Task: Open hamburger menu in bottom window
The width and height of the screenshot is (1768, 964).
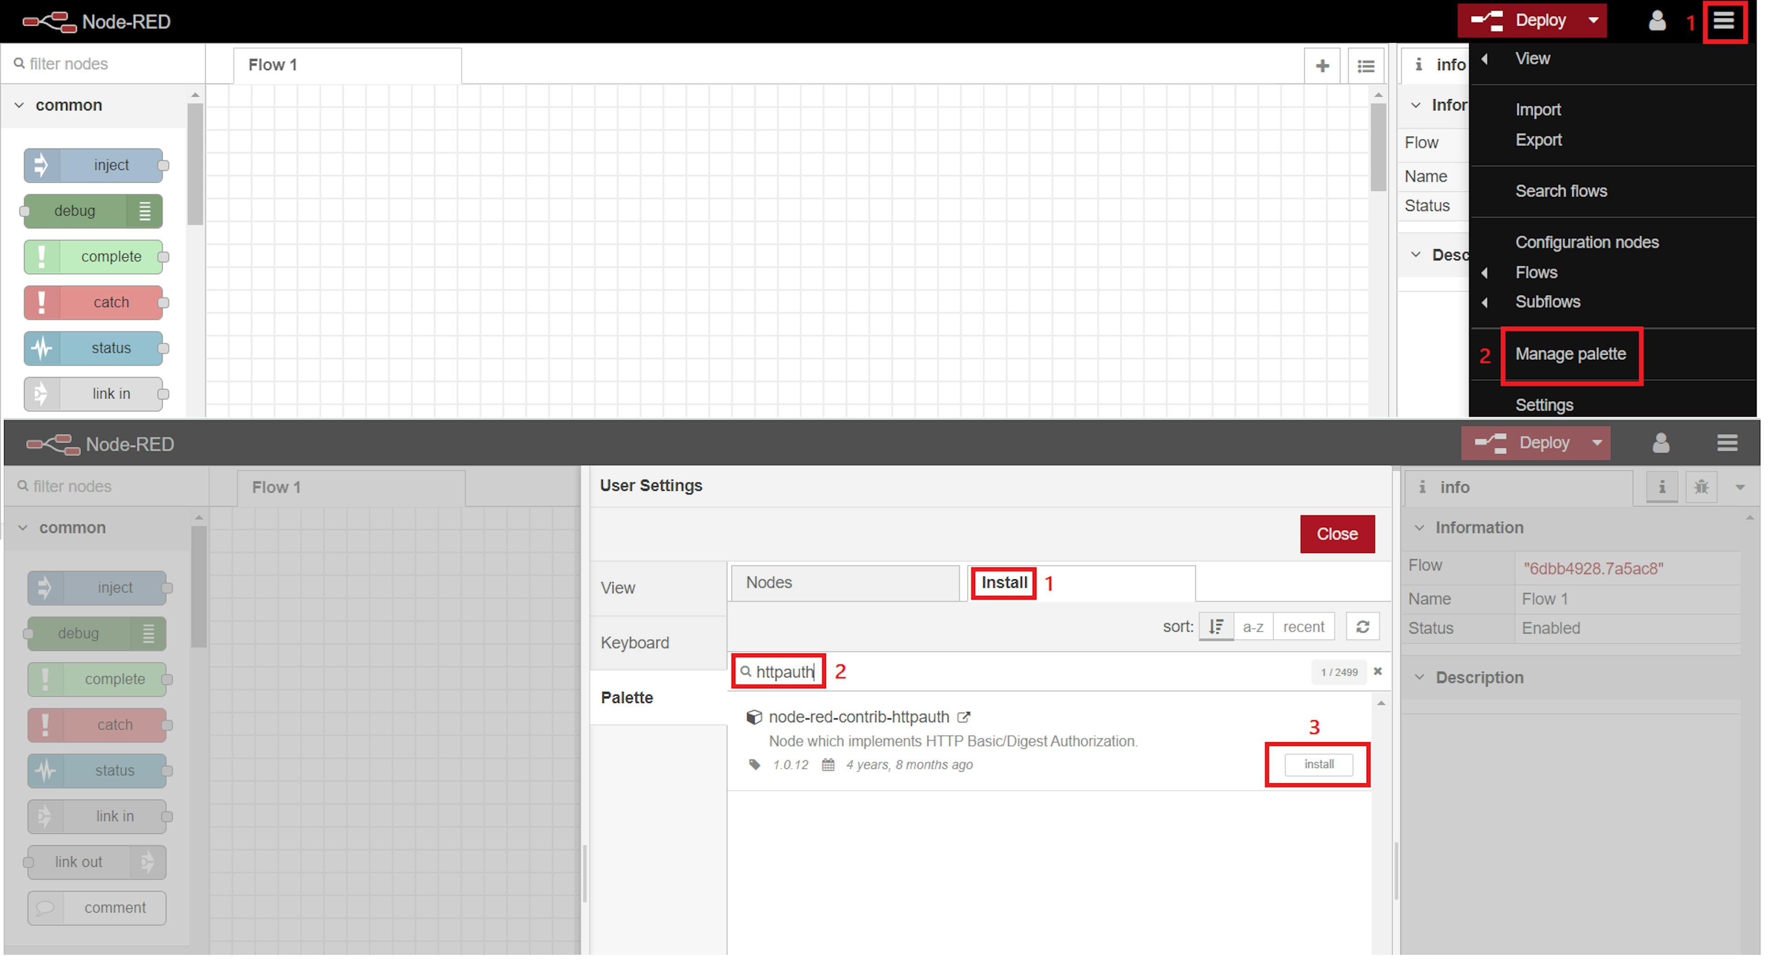Action: 1727,443
